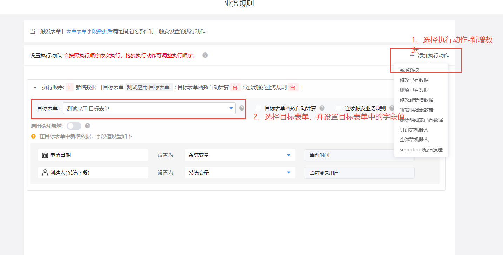503x255 pixels.
Task: Open the 目标表单 dropdown
Action: [149, 108]
